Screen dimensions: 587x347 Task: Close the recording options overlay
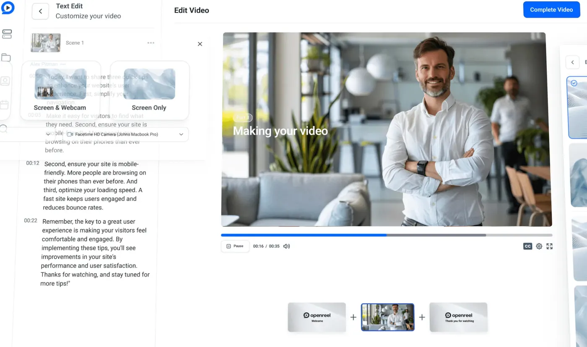click(200, 44)
